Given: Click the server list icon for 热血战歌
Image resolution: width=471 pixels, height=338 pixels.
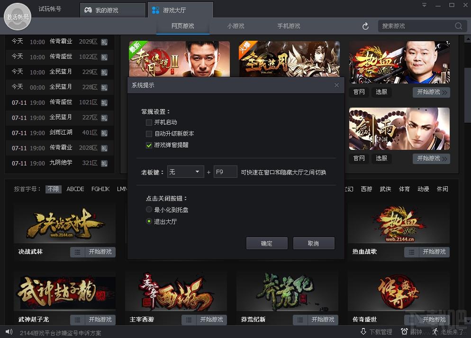Looking at the screenshot, I should pos(411,252).
